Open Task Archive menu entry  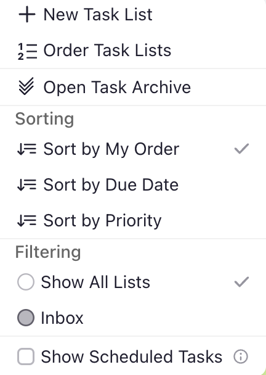click(x=133, y=87)
